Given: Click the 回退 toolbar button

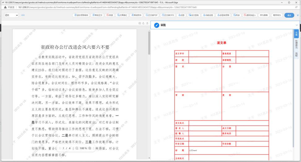Looking at the screenshot, I should 110,15.
